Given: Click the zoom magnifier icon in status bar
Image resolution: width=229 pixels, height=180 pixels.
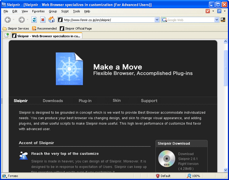Looking at the screenshot, I should [189, 176].
